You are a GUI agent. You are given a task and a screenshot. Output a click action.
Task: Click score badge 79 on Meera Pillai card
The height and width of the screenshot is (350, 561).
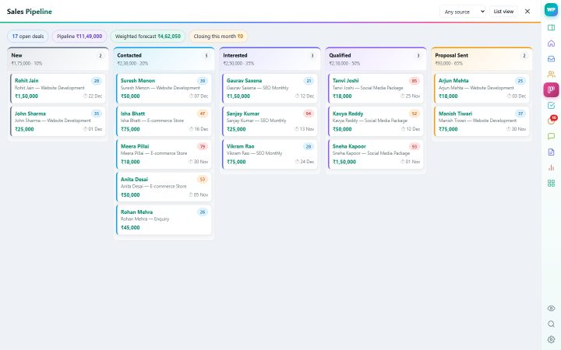203,146
